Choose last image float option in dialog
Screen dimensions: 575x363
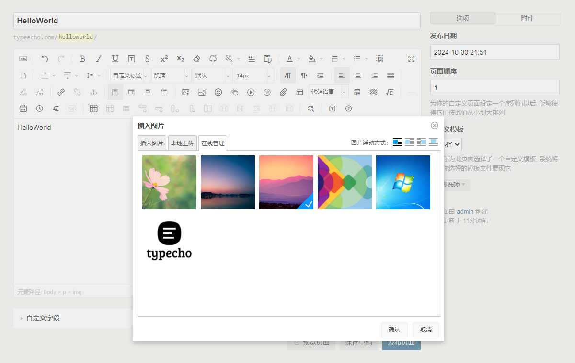pos(433,142)
